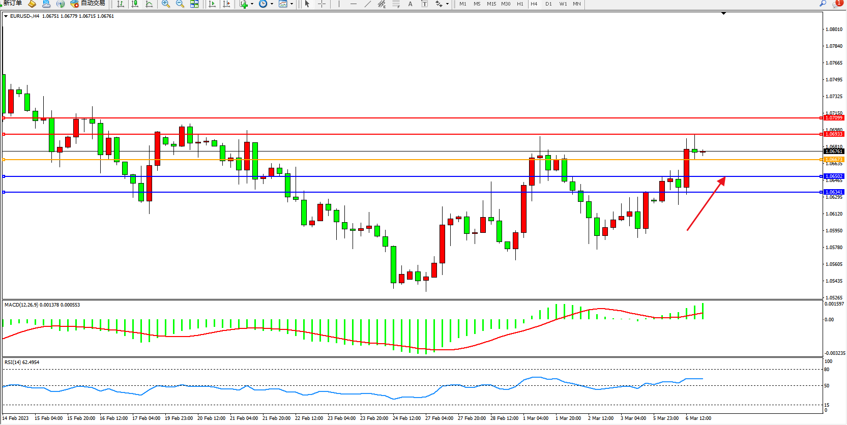Pick the trendline drawing tool
The height and width of the screenshot is (425, 847).
coord(368,4)
